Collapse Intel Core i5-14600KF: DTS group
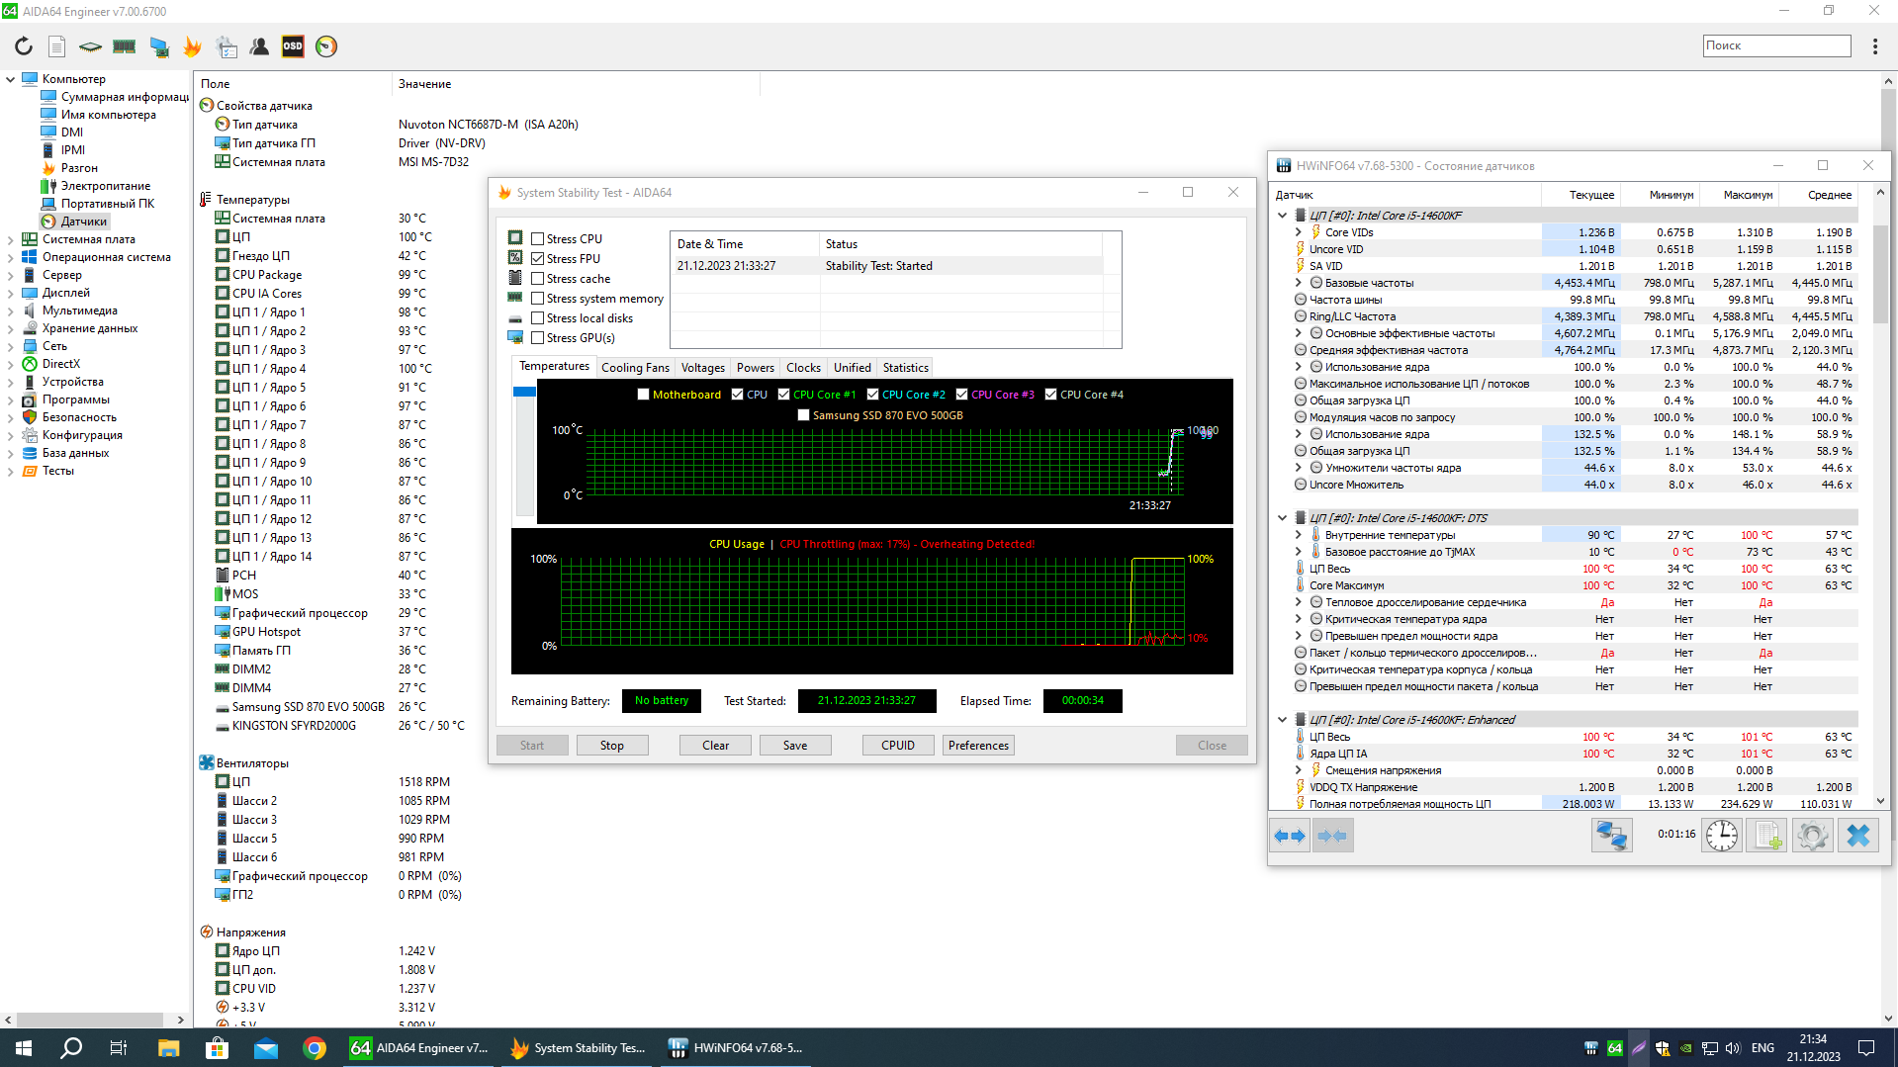This screenshot has width=1898, height=1067. pos(1283,518)
